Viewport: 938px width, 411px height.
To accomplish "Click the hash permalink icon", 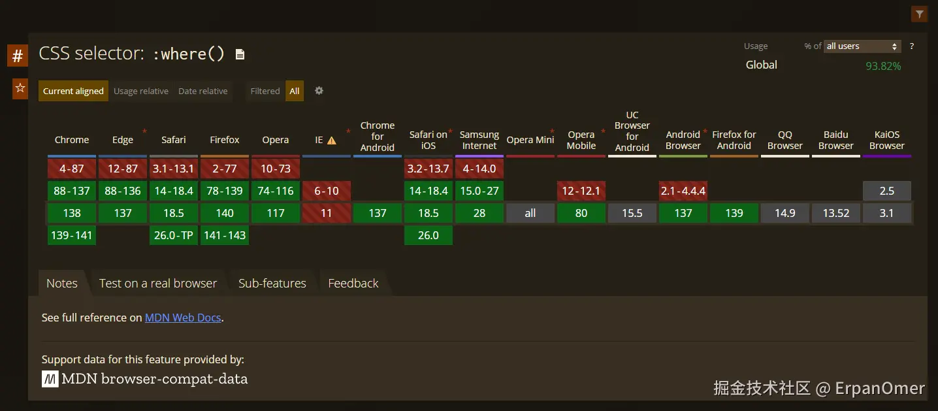I will point(18,56).
